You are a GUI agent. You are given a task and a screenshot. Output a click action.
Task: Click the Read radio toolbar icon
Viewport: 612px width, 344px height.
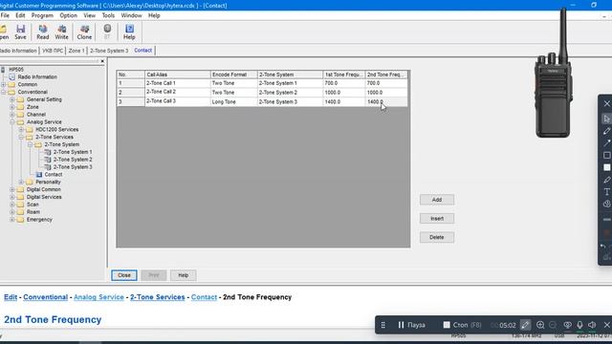(42, 32)
